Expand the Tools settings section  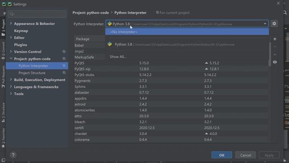(11, 94)
